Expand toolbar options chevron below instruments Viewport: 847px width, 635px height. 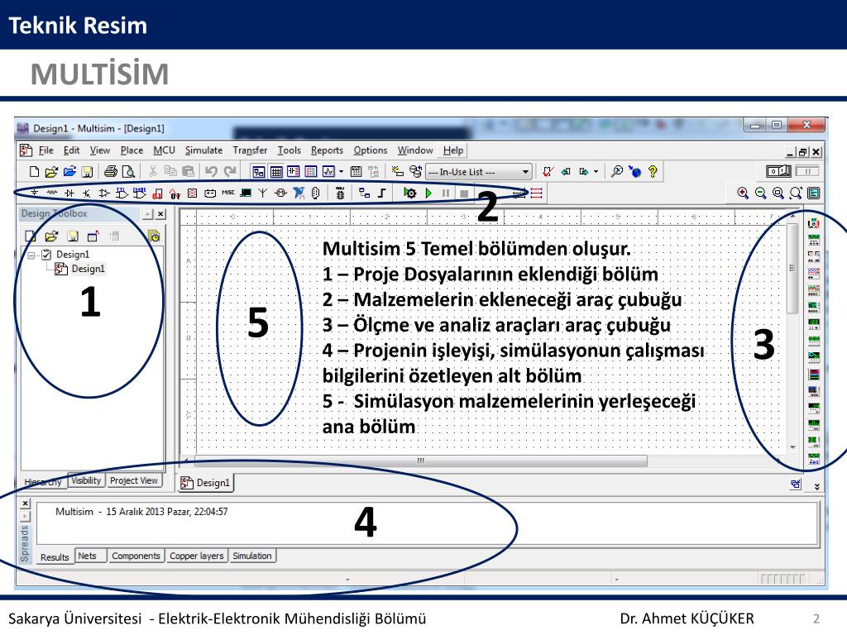816,486
